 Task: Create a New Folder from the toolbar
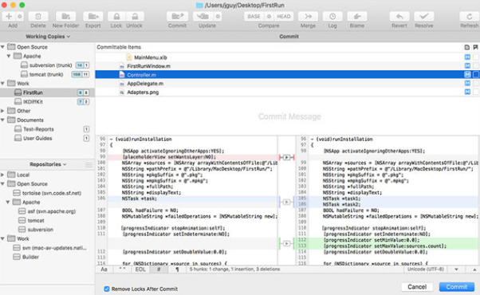pos(65,16)
